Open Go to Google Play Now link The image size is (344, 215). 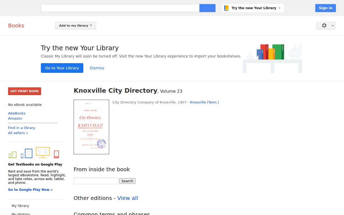(30, 189)
